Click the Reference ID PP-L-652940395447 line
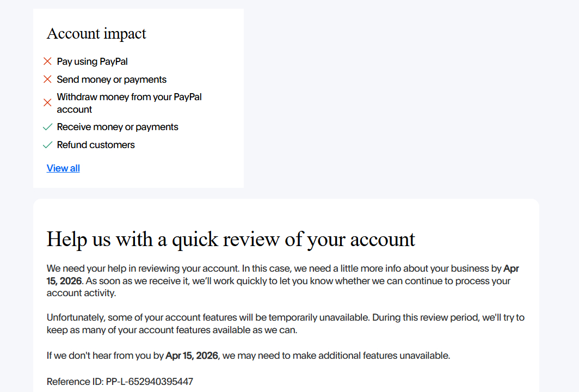 point(120,382)
